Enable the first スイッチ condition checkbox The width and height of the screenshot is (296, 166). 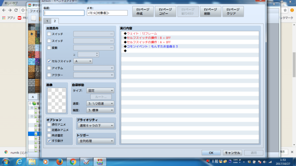49,34
